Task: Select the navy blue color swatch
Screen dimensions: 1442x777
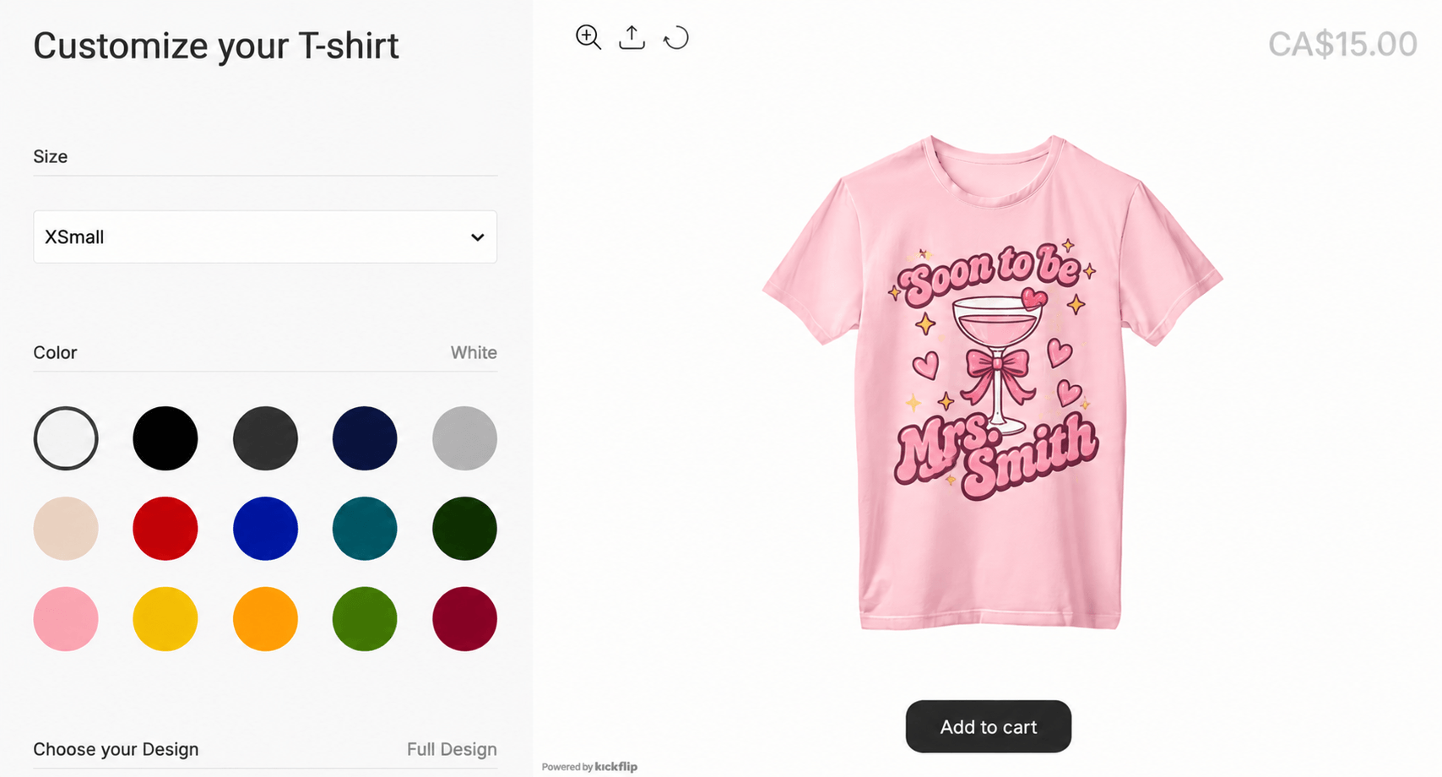Action: click(x=365, y=438)
